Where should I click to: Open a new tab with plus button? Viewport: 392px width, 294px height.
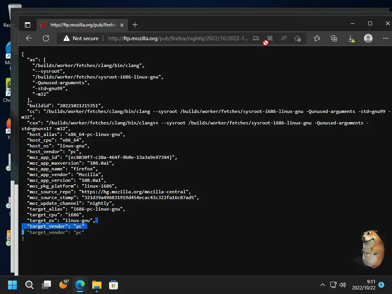pos(135,25)
